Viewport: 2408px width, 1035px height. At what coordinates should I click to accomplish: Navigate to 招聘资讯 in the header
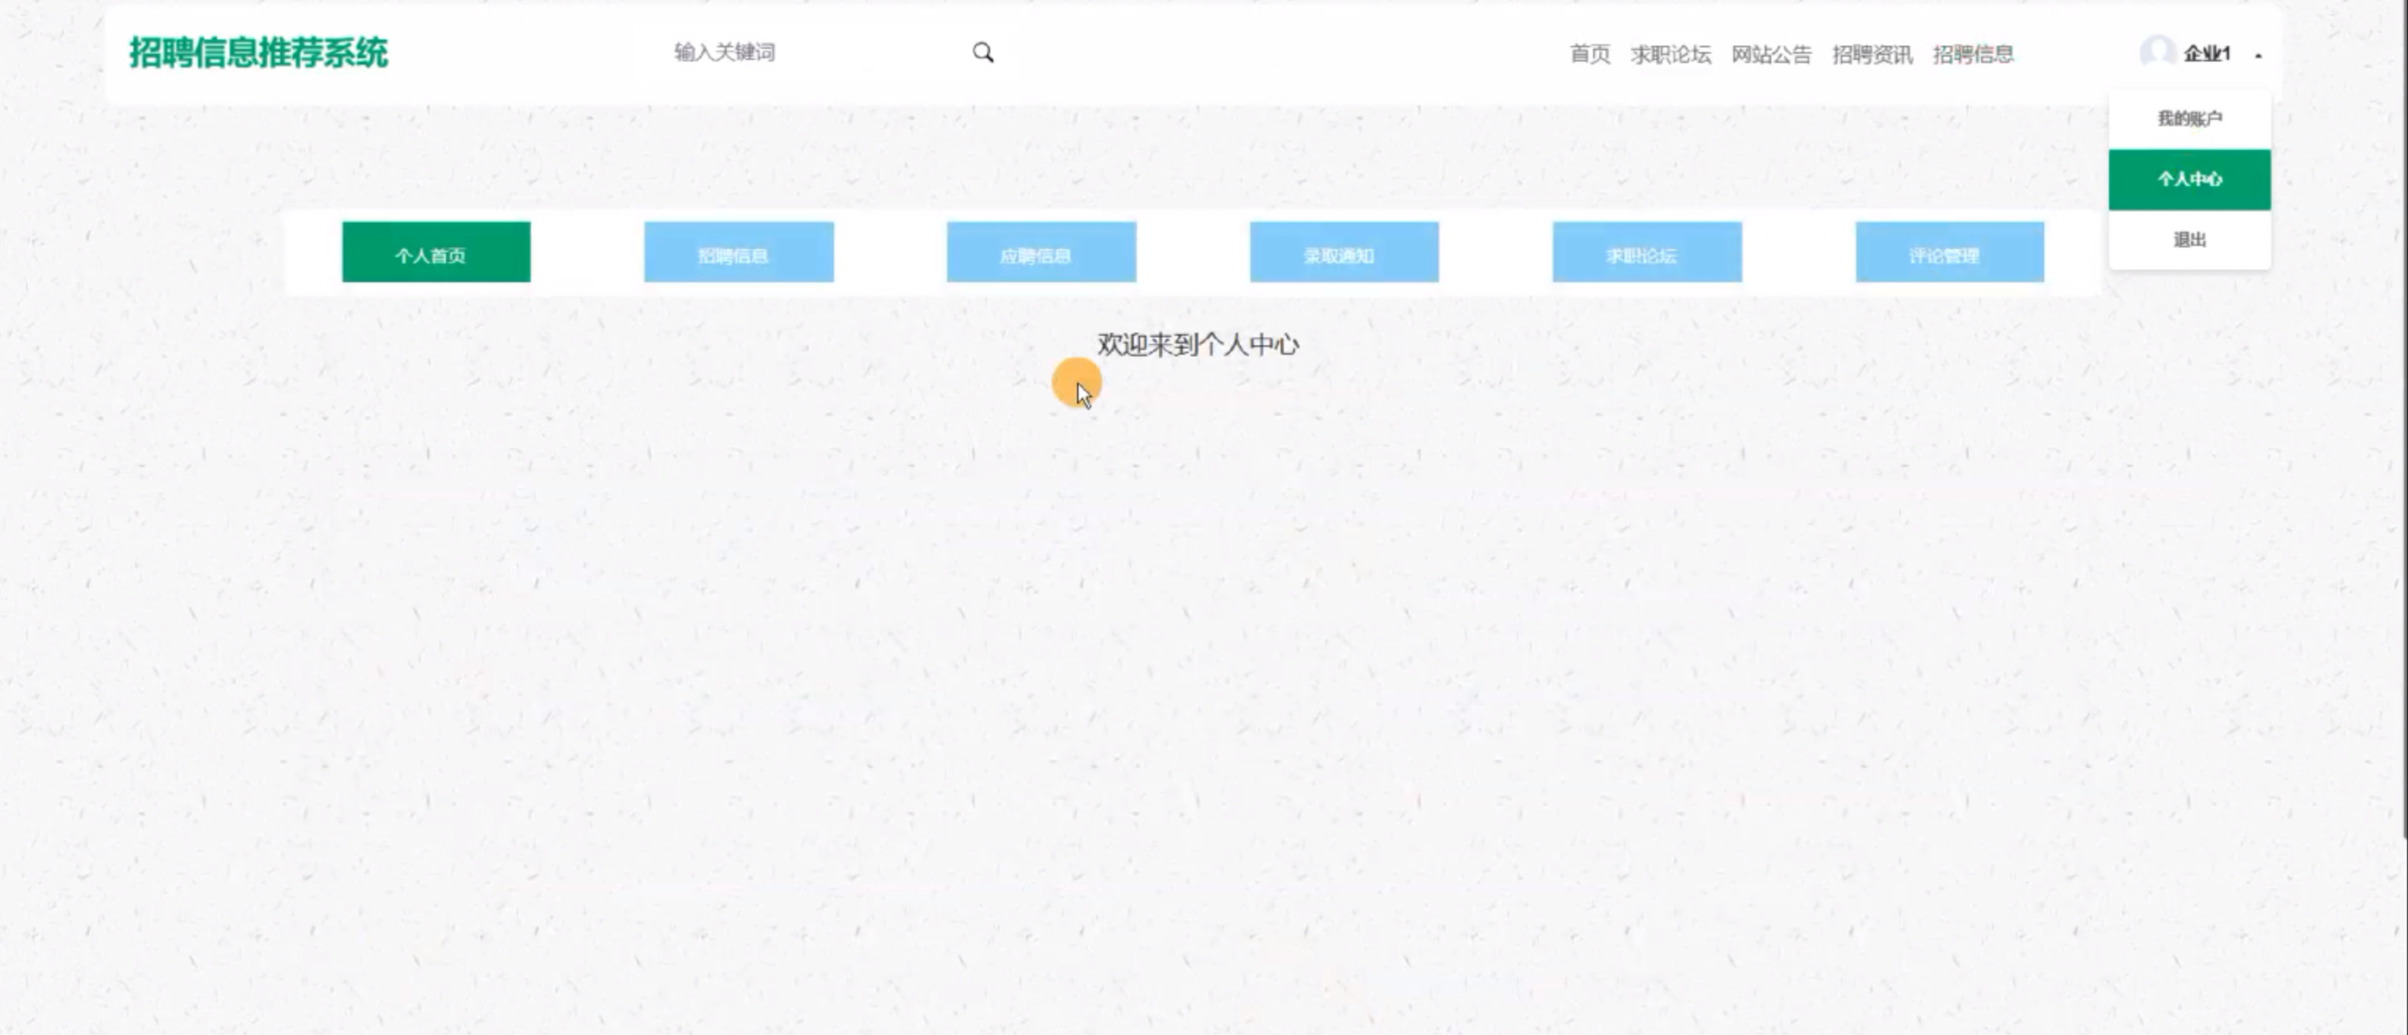coord(1871,54)
